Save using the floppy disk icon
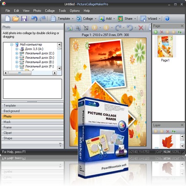 point(24,19)
